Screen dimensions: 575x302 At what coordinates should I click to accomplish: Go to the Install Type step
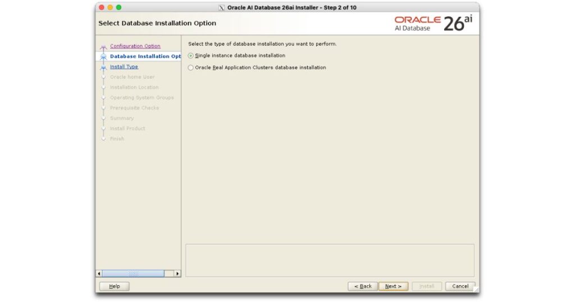click(x=124, y=67)
